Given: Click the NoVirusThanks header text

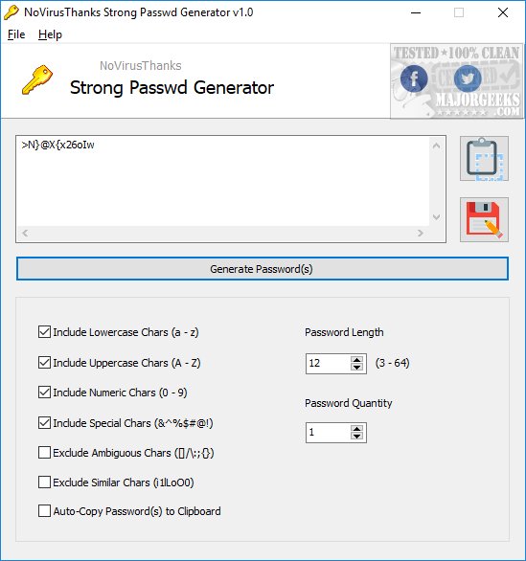Looking at the screenshot, I should (140, 66).
